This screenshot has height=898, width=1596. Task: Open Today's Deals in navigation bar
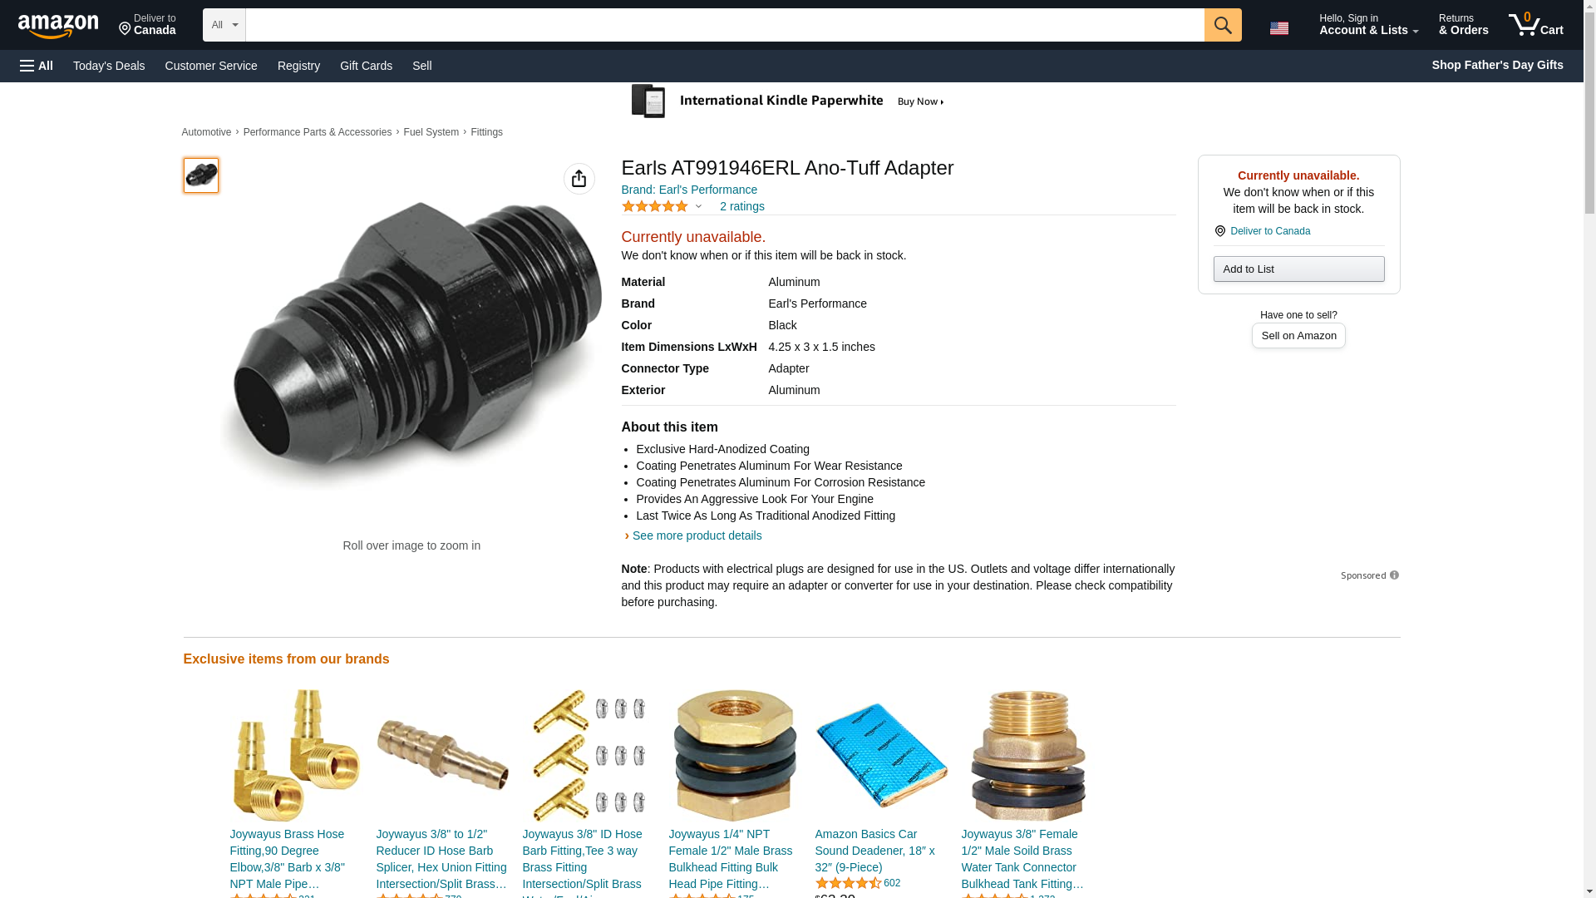pyautogui.click(x=109, y=66)
